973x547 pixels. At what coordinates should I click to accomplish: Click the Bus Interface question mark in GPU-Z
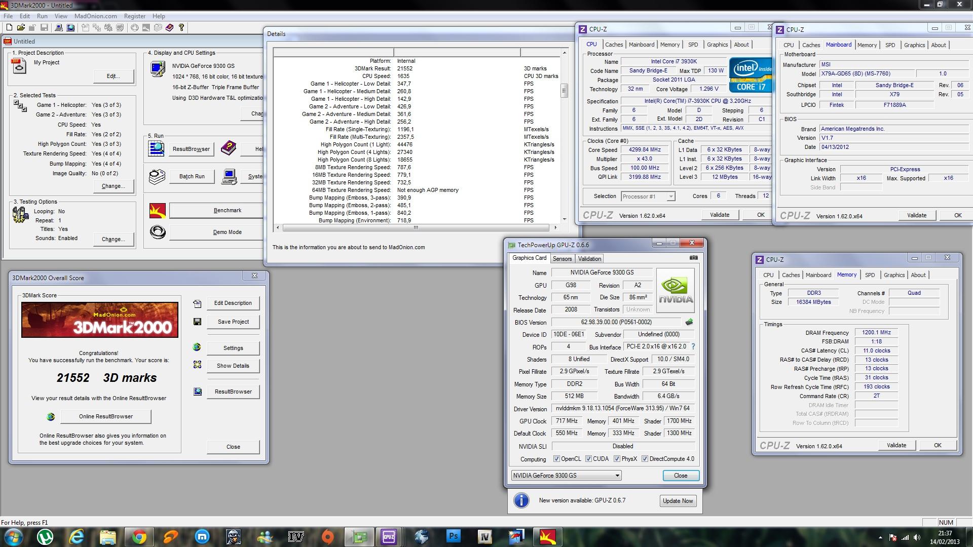coord(693,346)
